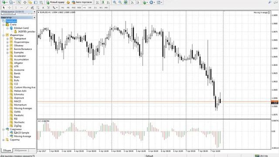This screenshot has height=157, width=279.
Task: Select the vertical line drawing tool
Action: [16, 8]
